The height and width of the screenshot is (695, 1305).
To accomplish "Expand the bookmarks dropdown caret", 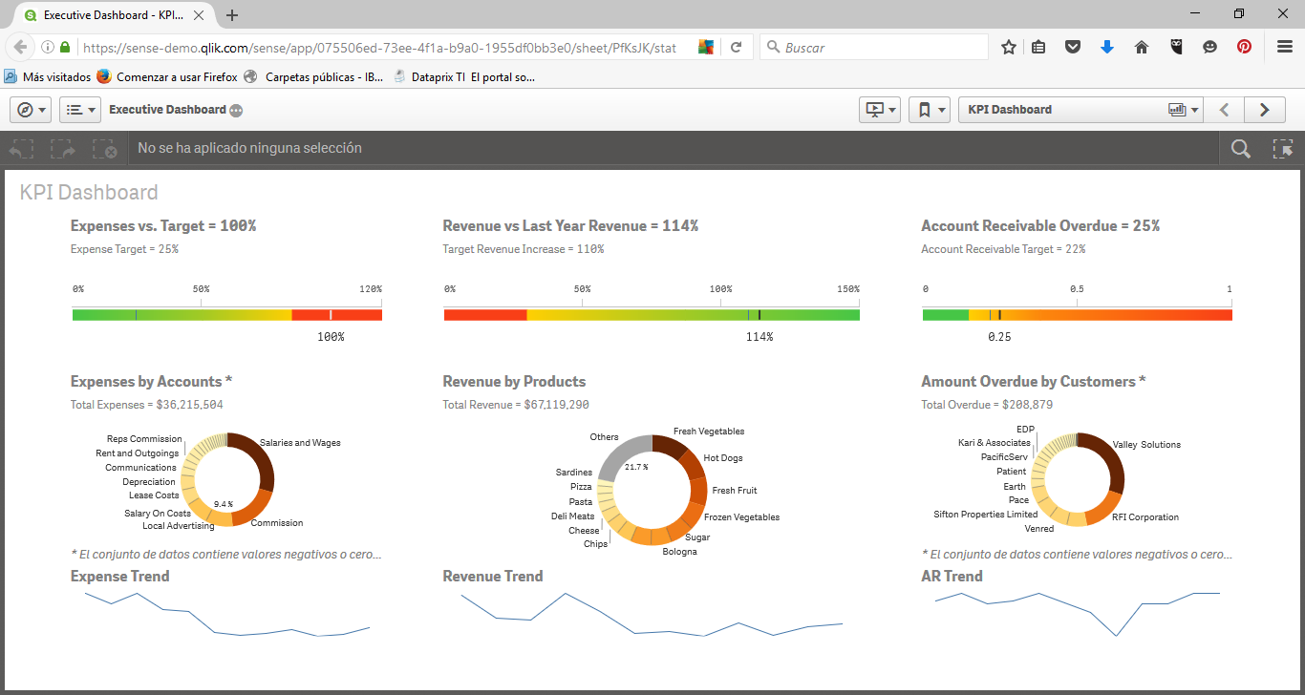I will pyautogui.click(x=941, y=109).
